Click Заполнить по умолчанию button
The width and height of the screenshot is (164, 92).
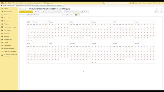click(x=72, y=12)
